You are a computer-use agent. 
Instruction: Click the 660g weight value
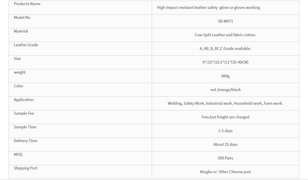click(225, 76)
